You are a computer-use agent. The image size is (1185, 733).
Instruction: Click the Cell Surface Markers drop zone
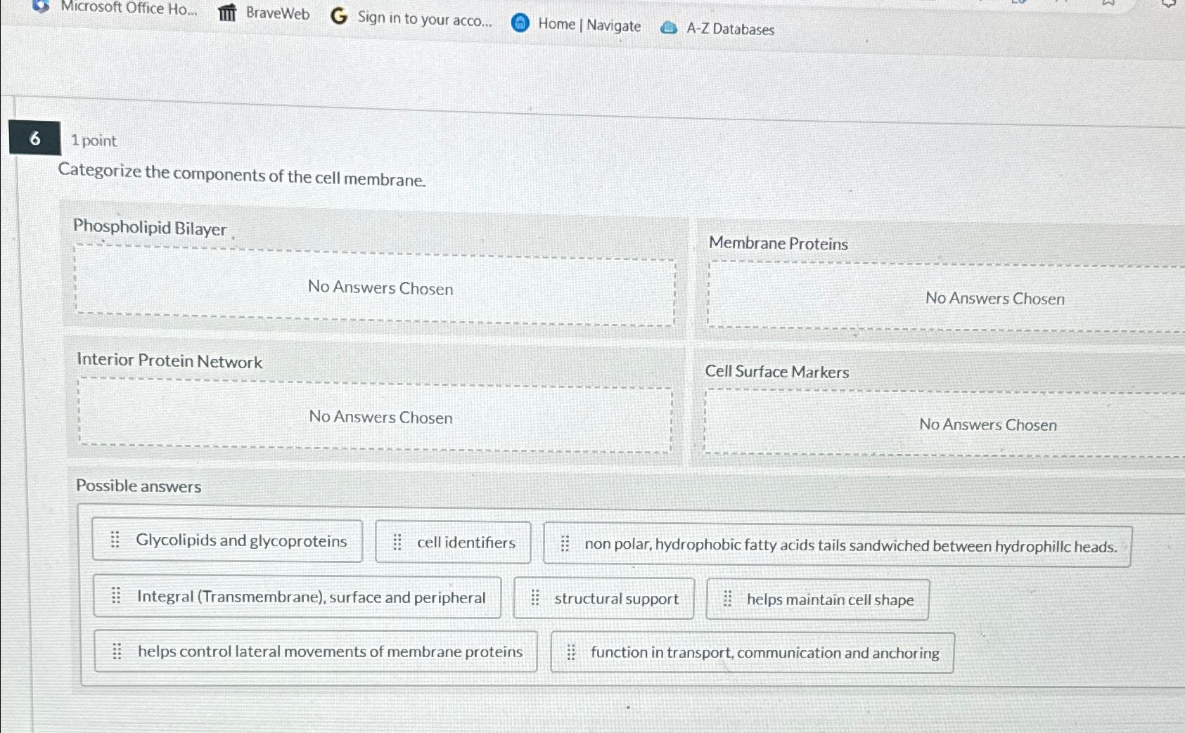coord(987,424)
